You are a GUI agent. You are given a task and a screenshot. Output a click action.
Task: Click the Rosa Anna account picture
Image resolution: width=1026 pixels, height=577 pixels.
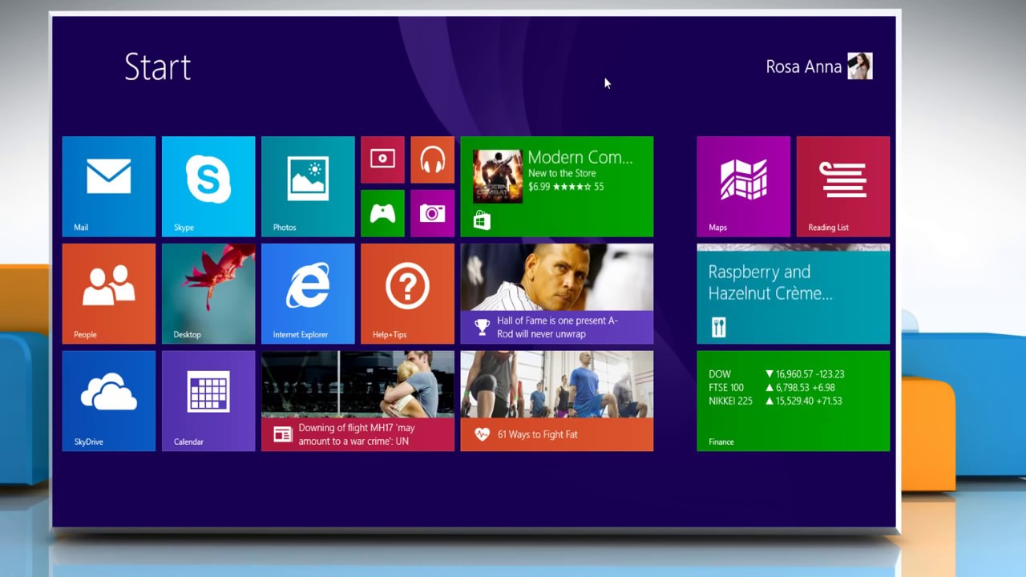[x=860, y=67]
